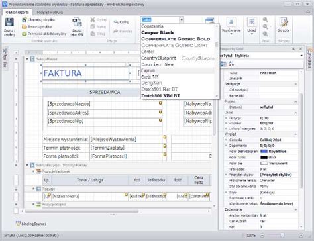The height and width of the screenshot is (241, 314).
Task: Collapse the Wygląd property category
Action: (x=295, y=134)
